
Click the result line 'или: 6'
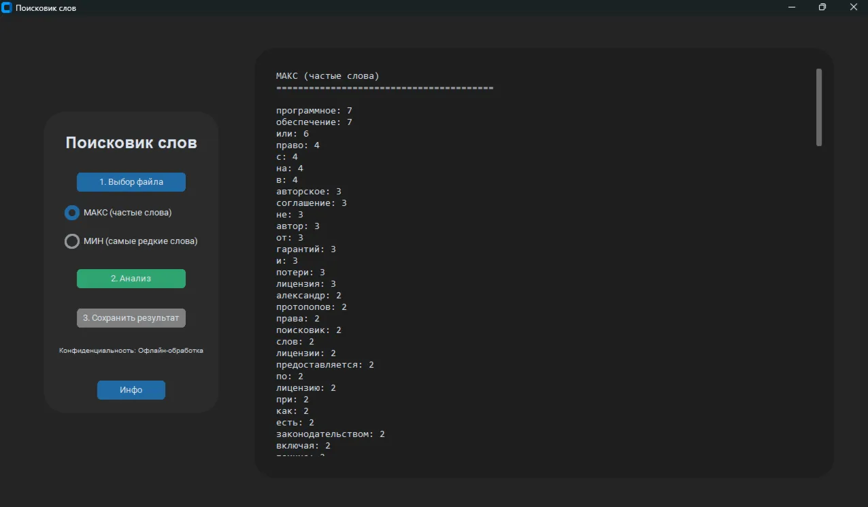[293, 134]
